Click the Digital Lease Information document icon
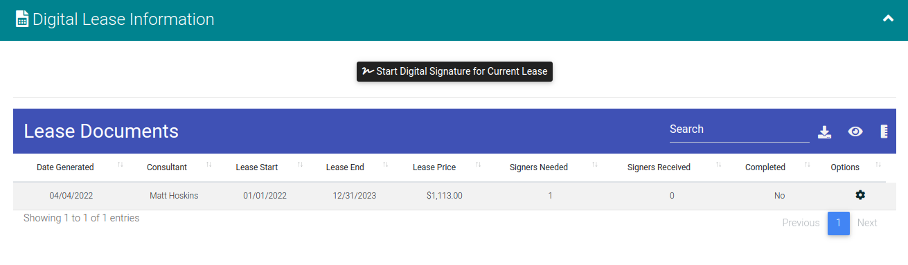Image resolution: width=908 pixels, height=265 pixels. click(x=22, y=19)
